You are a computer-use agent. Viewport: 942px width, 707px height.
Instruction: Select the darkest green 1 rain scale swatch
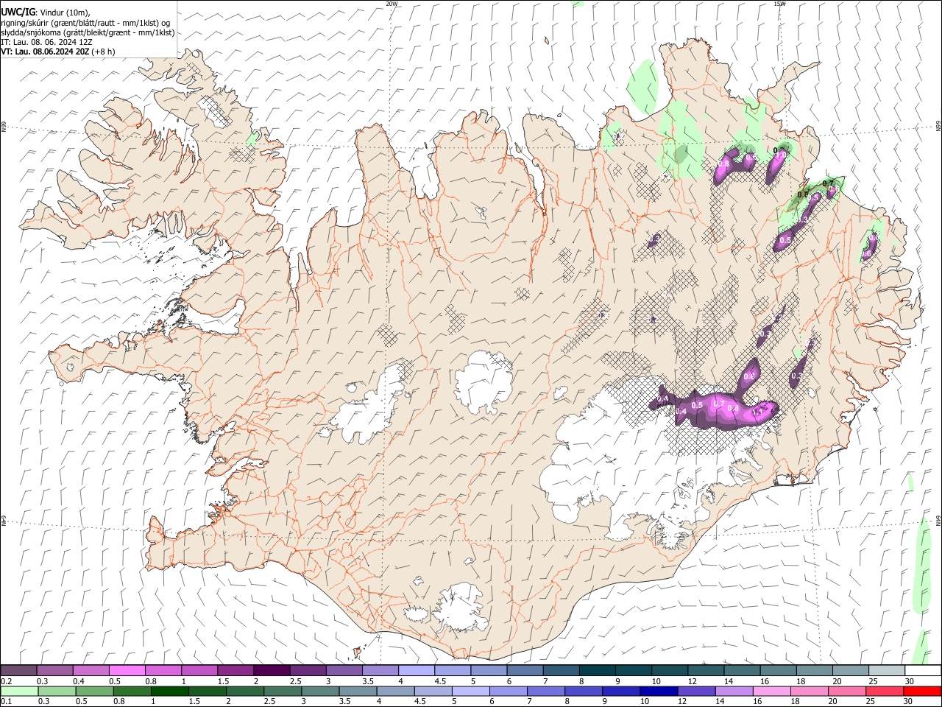coord(169,691)
